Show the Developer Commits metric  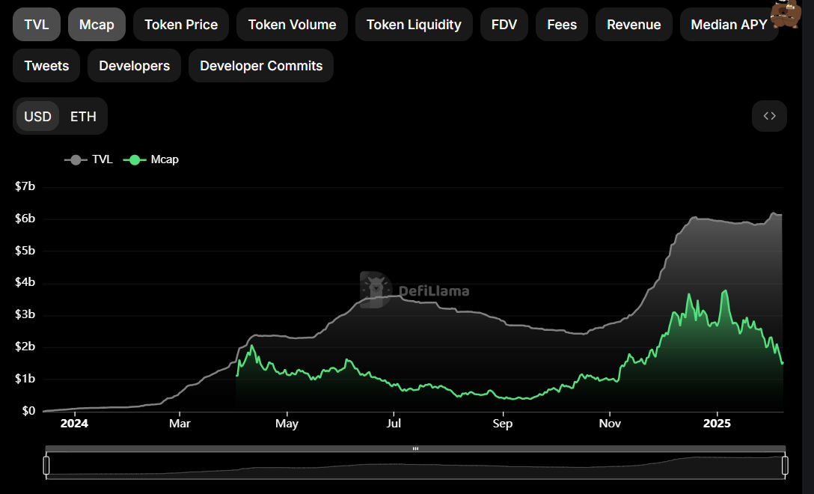[261, 65]
